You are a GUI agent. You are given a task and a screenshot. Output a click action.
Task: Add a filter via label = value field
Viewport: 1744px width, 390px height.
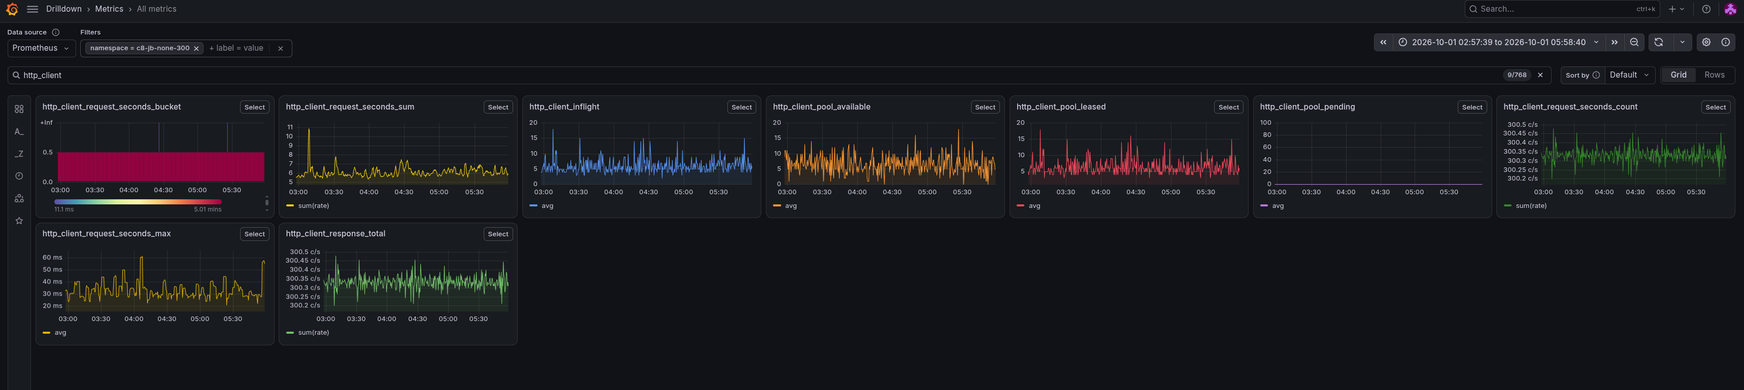(x=237, y=48)
